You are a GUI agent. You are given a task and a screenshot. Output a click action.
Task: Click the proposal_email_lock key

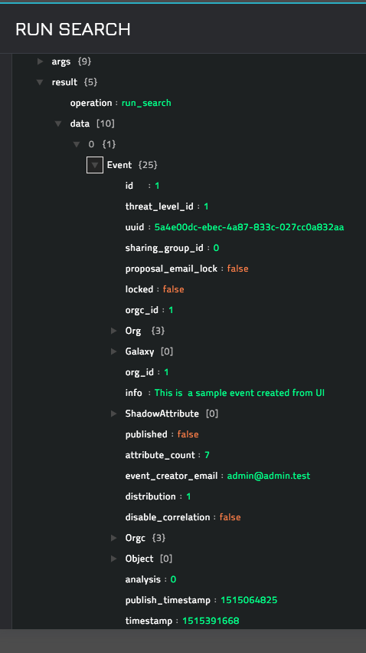pyautogui.click(x=172, y=269)
